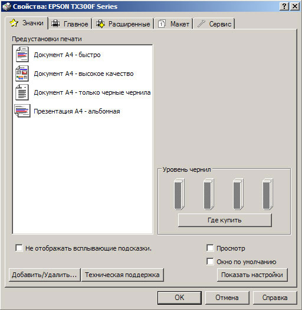Click the 'Отмена' button

point(227,298)
